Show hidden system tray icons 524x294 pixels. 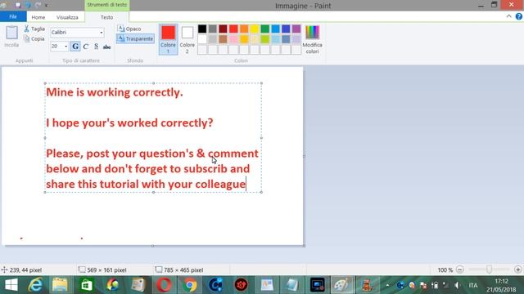[387, 285]
